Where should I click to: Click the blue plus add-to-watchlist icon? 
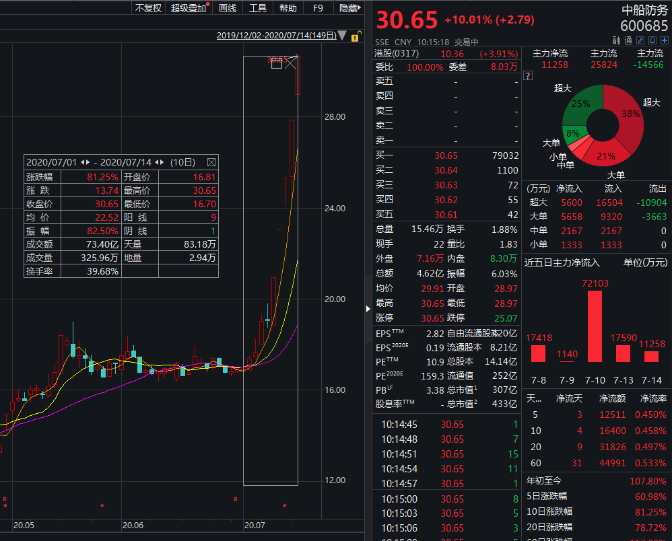664,40
